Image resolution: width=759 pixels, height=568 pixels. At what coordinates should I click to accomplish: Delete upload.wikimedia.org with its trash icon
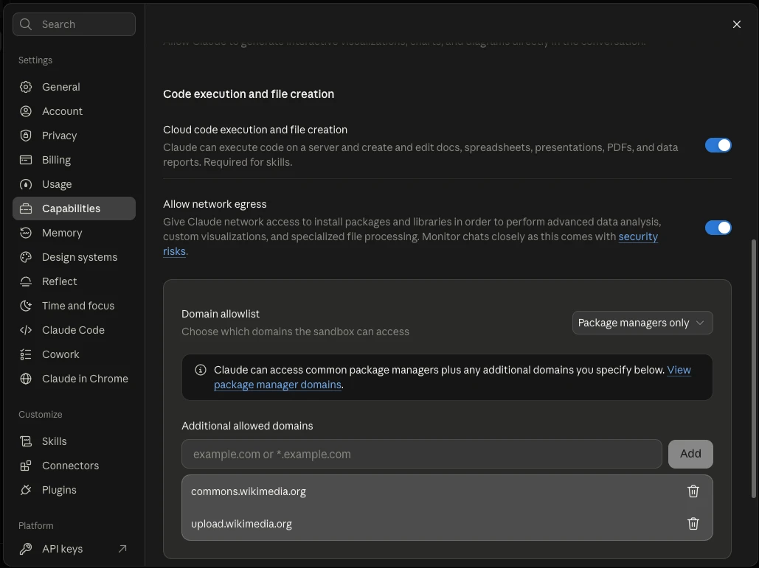click(x=693, y=524)
